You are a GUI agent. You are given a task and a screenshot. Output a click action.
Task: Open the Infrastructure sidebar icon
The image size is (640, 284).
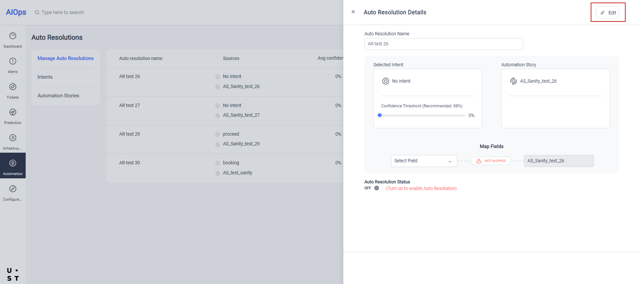(x=13, y=142)
